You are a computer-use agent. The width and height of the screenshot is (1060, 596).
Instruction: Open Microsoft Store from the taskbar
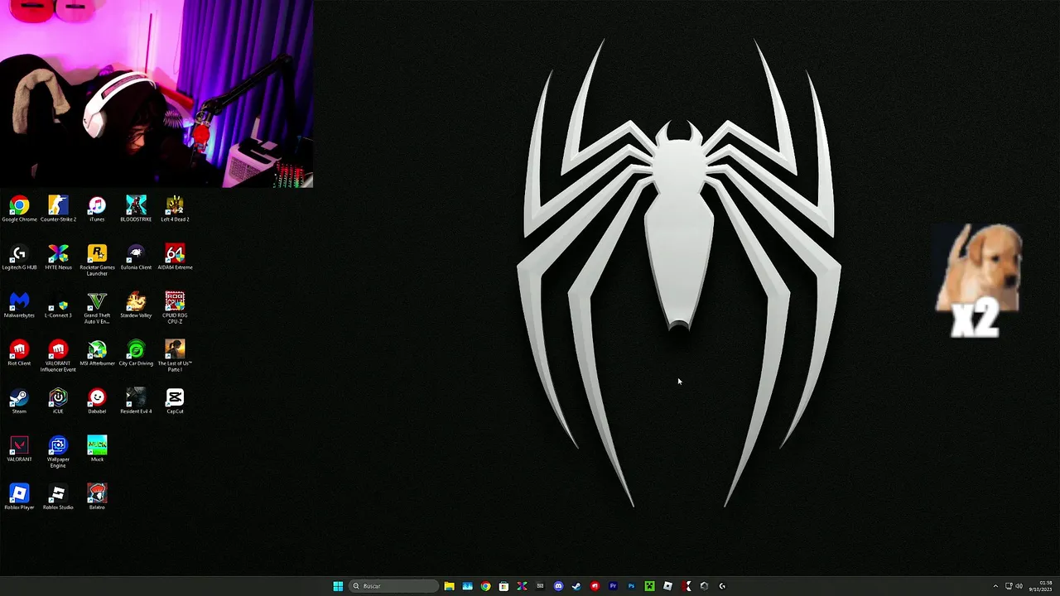pyautogui.click(x=503, y=586)
